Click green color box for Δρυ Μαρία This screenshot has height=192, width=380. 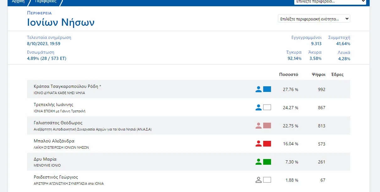267,162
